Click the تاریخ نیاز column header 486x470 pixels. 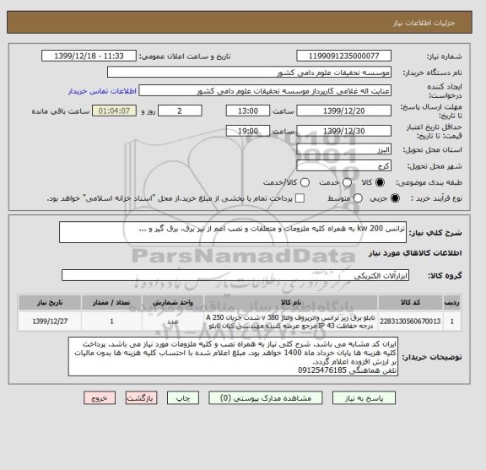pyautogui.click(x=50, y=303)
